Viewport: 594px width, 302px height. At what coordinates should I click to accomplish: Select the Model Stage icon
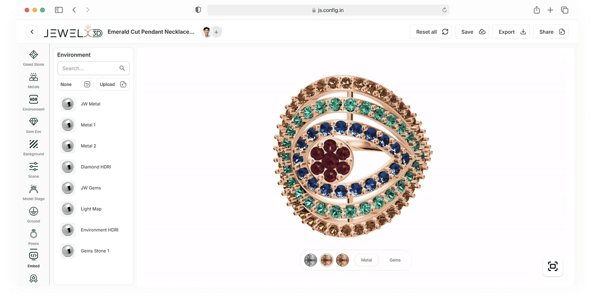34,193
